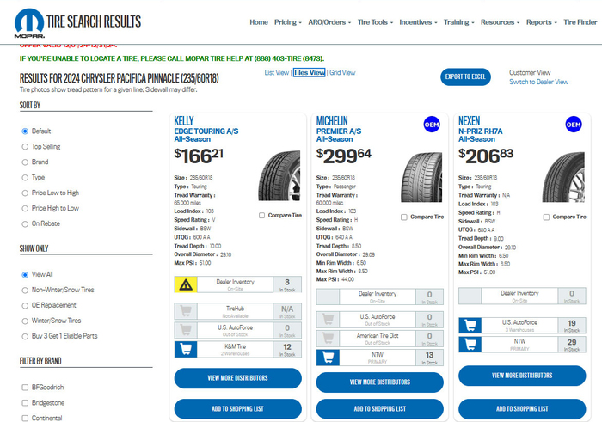Screen dimensions: 602x422
Task: Switch to Grid View
Action: point(342,73)
